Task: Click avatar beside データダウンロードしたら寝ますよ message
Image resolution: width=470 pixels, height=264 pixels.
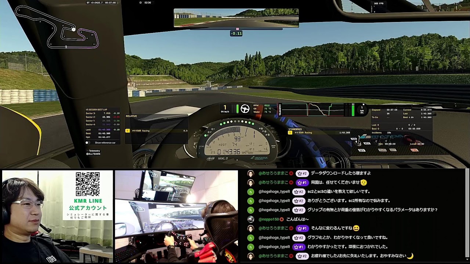Action: [x=251, y=173]
